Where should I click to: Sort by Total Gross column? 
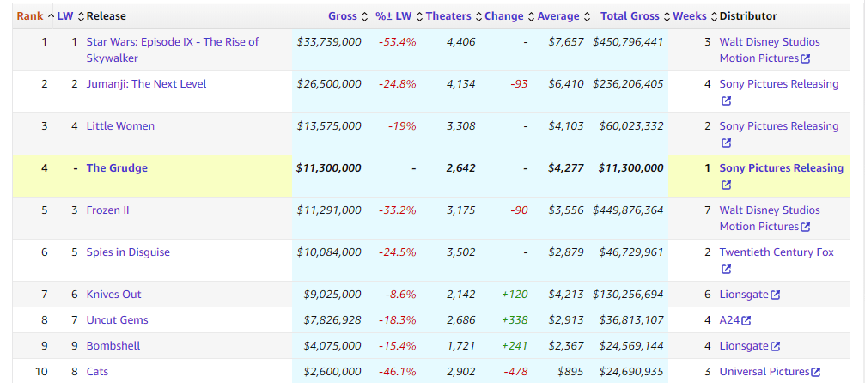(x=630, y=16)
